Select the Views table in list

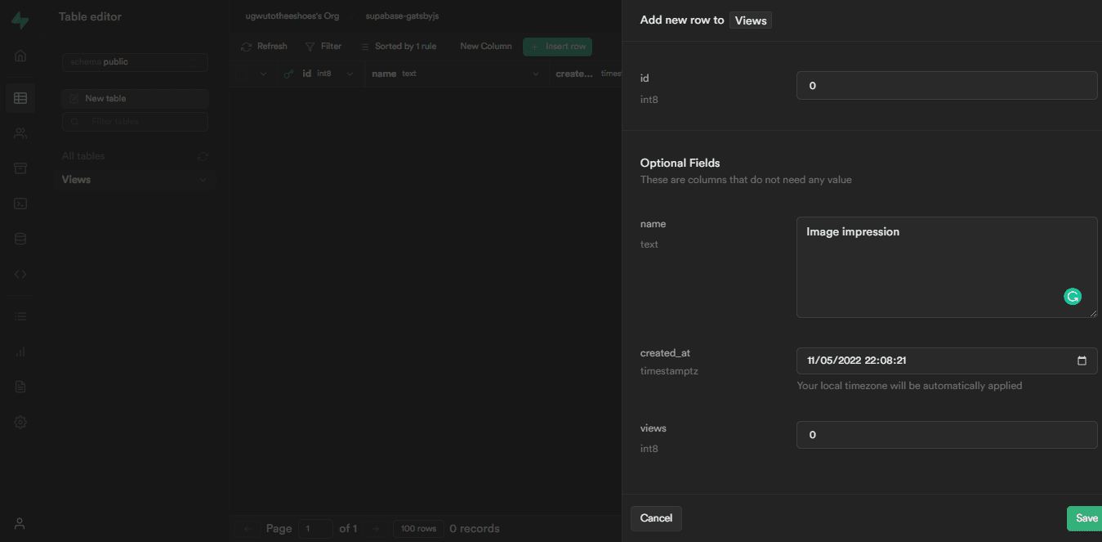tap(135, 180)
